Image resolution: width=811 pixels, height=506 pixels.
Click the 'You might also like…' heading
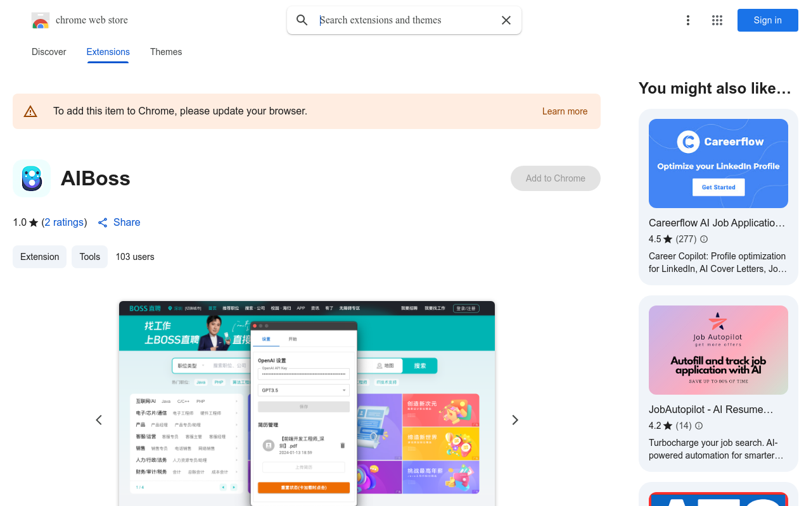[715, 89]
